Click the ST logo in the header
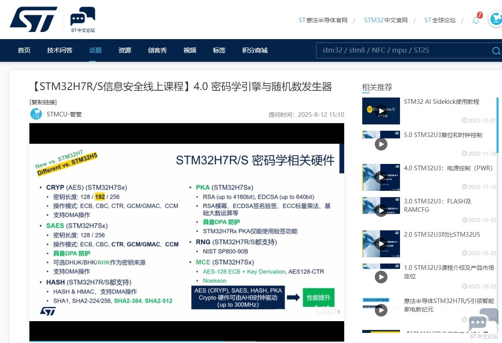 pyautogui.click(x=34, y=19)
